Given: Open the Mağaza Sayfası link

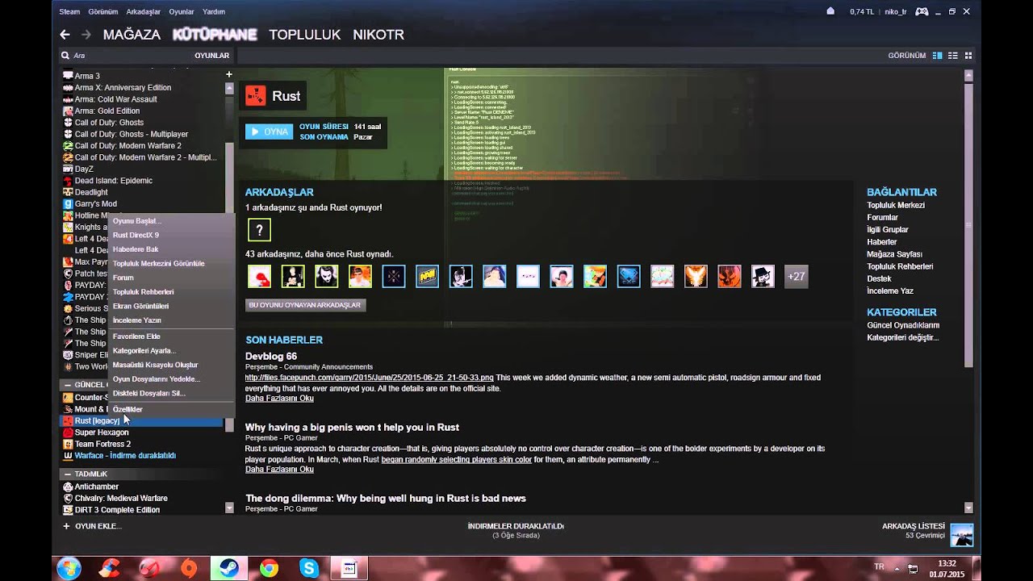Looking at the screenshot, I should pos(894,254).
